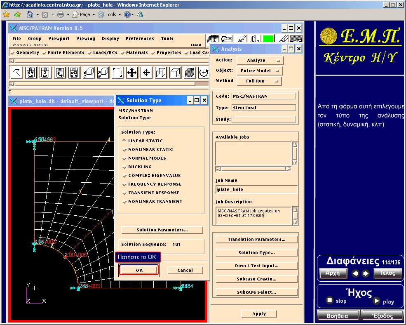
Task: Click the dashed-rectangle view corners icon
Action: pyautogui.click(x=117, y=73)
